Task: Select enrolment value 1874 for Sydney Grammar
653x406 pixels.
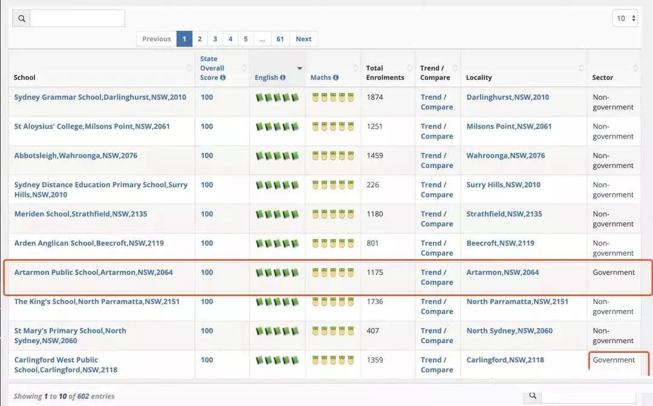Action: pos(375,97)
